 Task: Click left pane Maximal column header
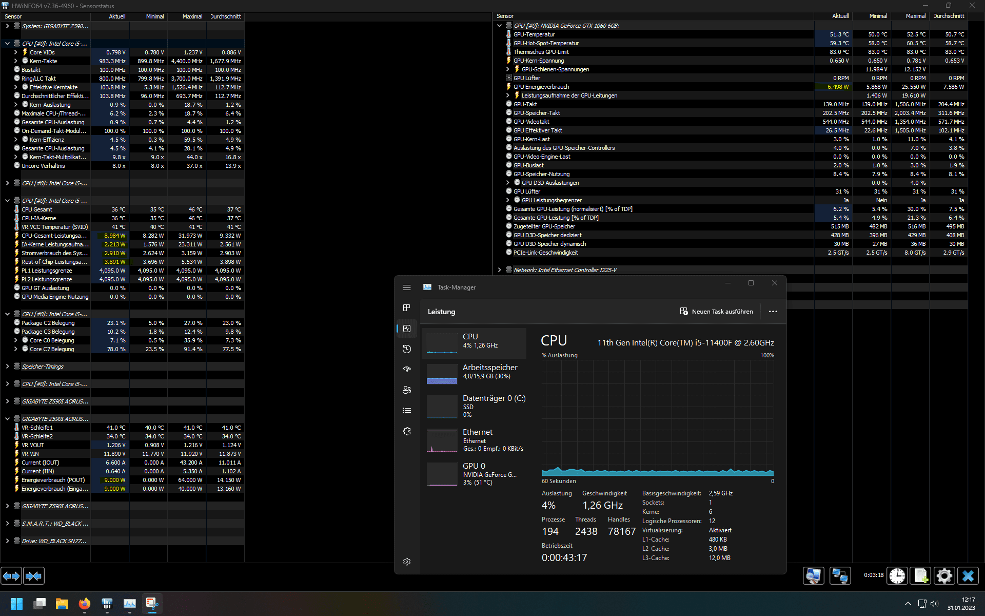(x=187, y=16)
